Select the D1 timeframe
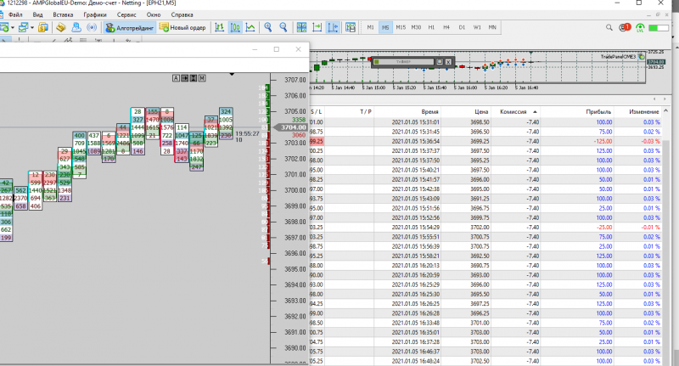 (x=462, y=27)
